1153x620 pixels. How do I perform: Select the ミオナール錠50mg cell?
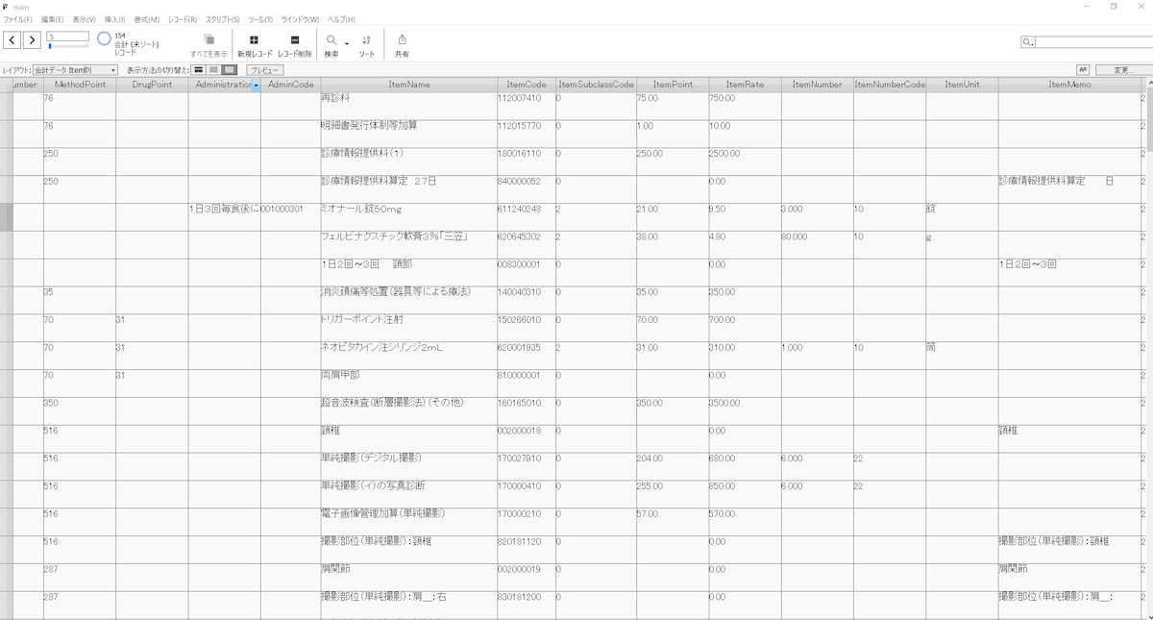pyautogui.click(x=408, y=216)
